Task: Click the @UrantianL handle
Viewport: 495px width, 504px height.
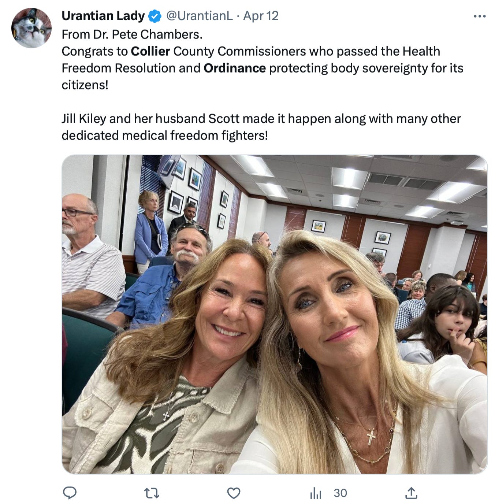Action: (x=200, y=16)
